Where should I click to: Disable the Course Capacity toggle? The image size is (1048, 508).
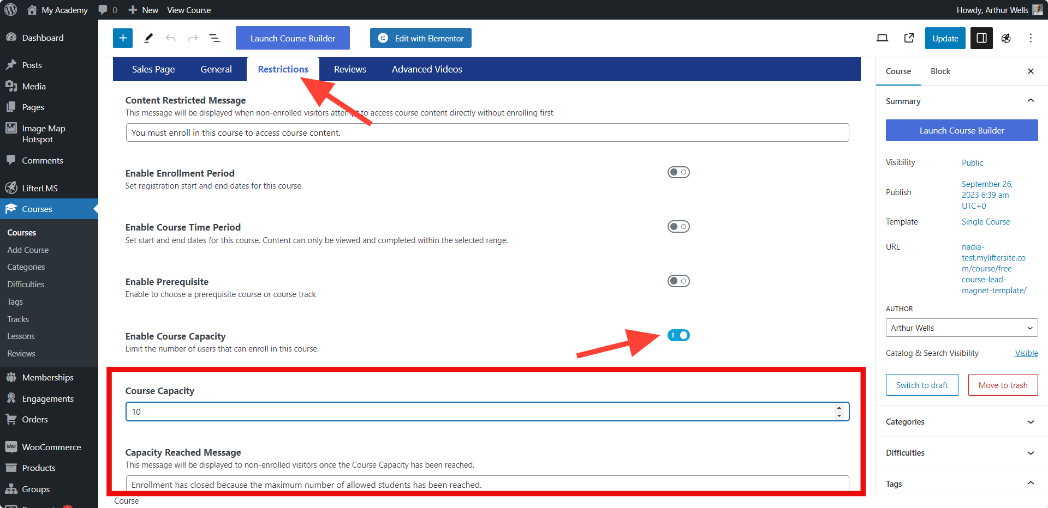[678, 335]
